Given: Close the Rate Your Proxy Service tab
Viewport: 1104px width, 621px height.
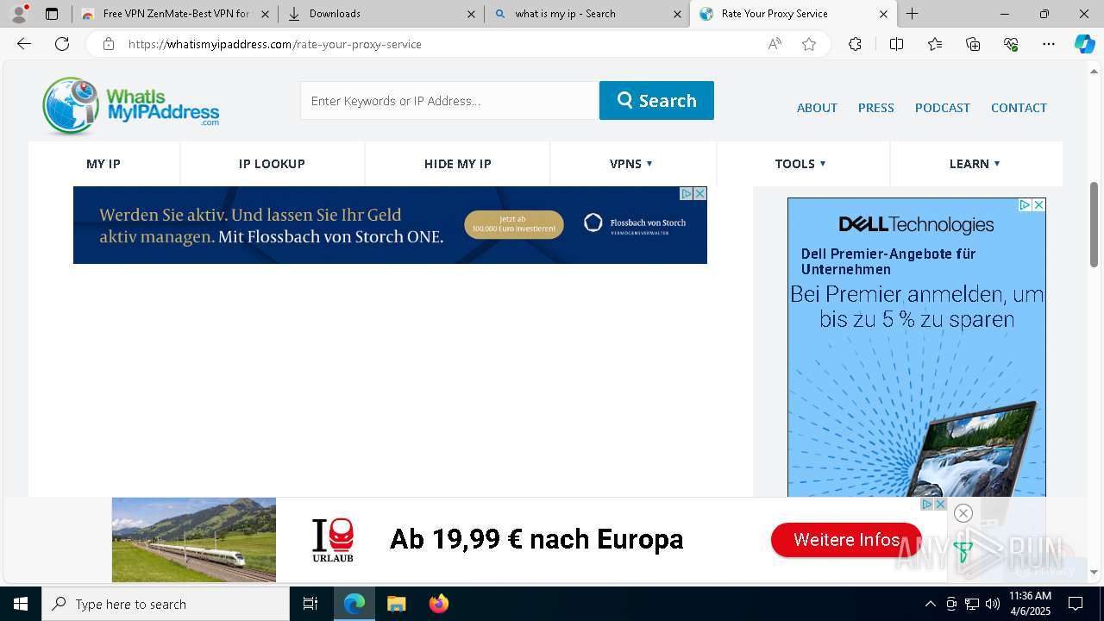Looking at the screenshot, I should tap(883, 14).
